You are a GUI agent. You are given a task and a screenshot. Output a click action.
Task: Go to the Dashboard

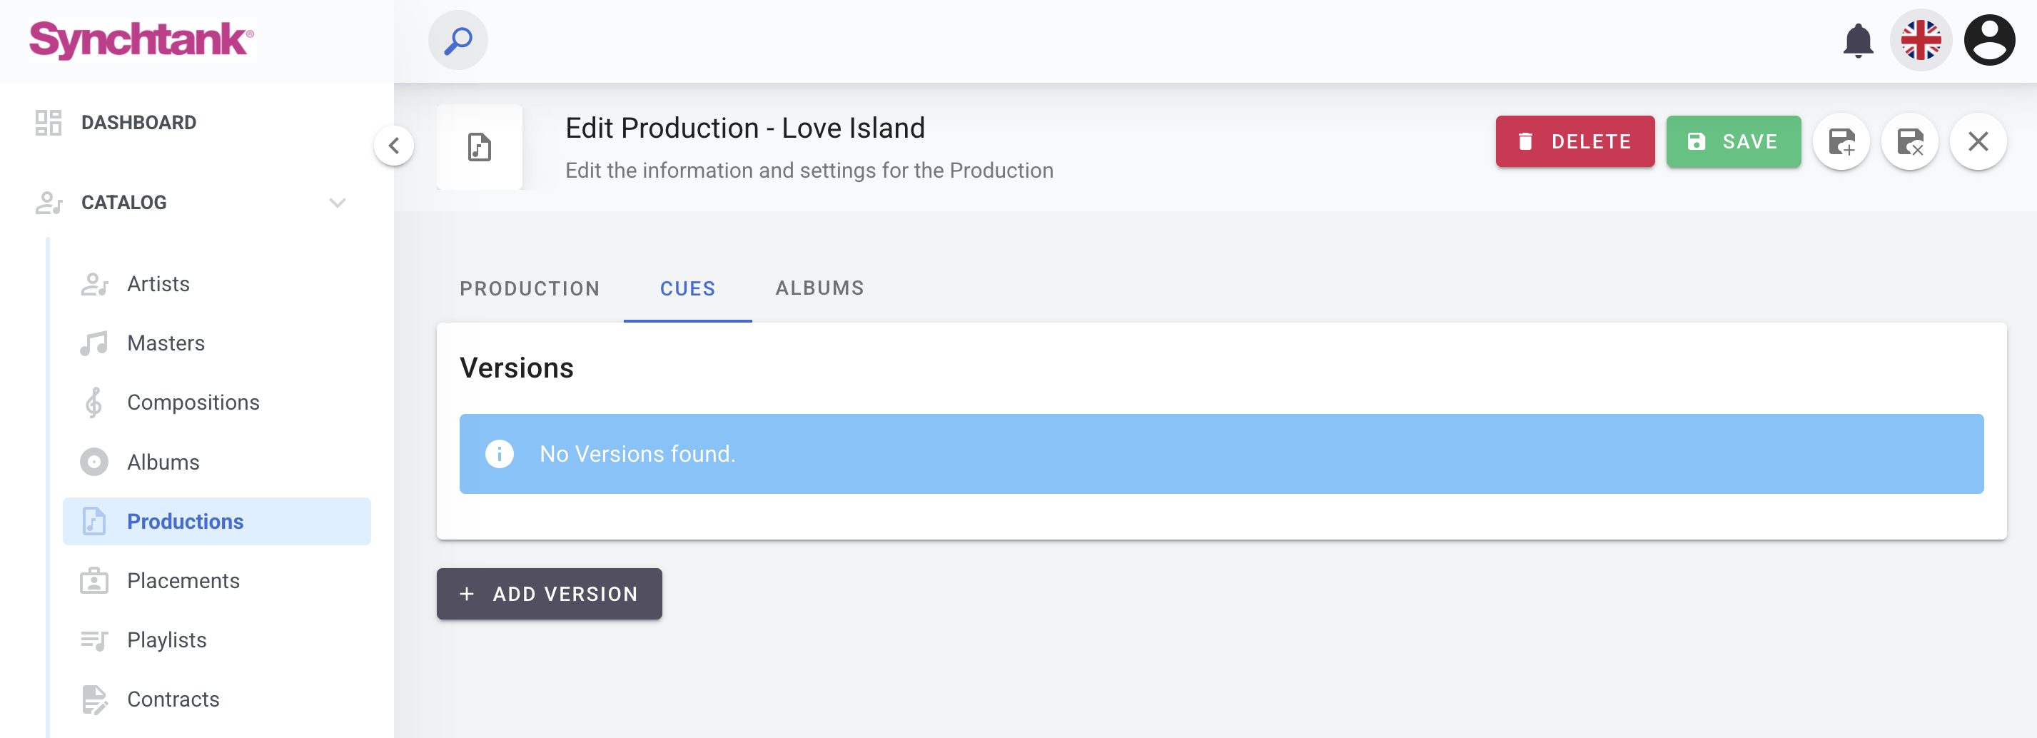coord(138,123)
